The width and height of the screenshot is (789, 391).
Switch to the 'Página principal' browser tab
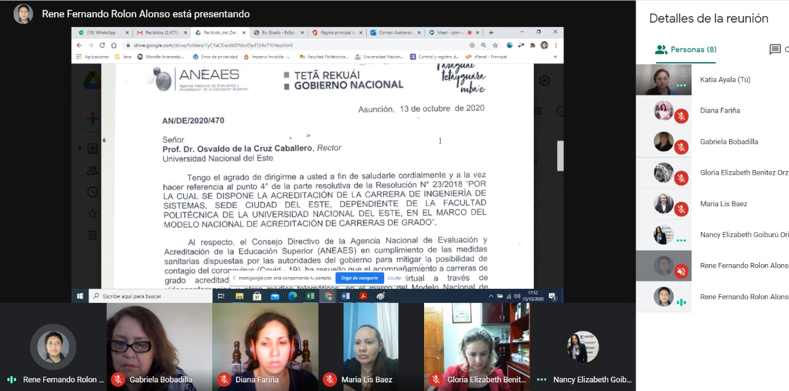point(337,33)
